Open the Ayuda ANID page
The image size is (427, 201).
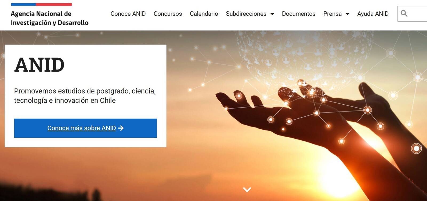[373, 14]
